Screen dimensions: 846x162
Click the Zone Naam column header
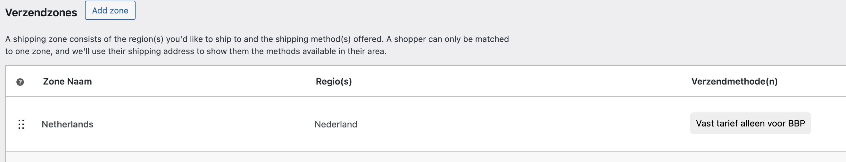[67, 81]
